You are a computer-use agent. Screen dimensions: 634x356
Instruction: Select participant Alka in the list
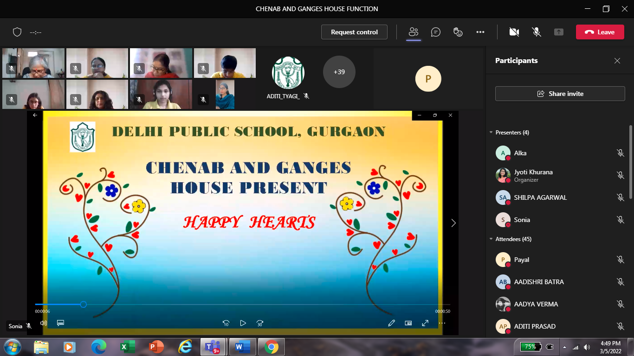560,153
